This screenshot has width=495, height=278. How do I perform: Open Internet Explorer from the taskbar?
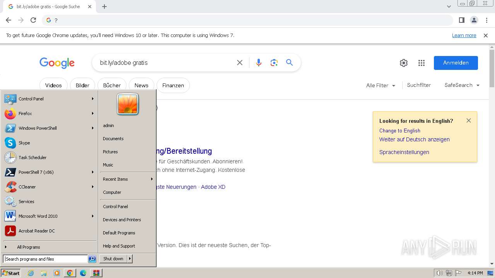point(31,273)
